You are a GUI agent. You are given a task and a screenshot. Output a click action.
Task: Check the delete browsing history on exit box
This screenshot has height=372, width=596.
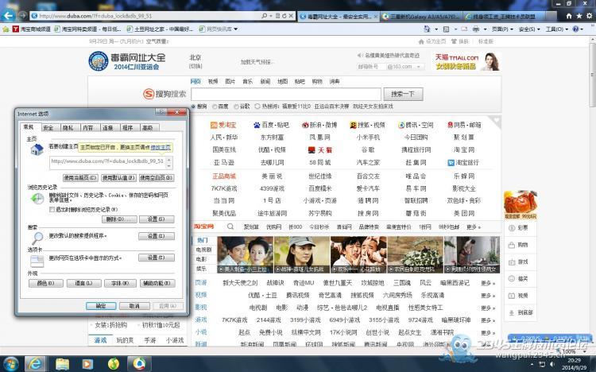[52, 209]
